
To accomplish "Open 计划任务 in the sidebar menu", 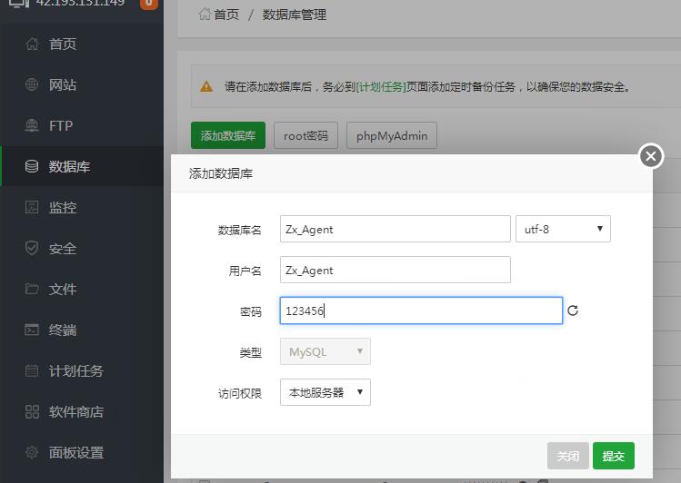I will [75, 371].
